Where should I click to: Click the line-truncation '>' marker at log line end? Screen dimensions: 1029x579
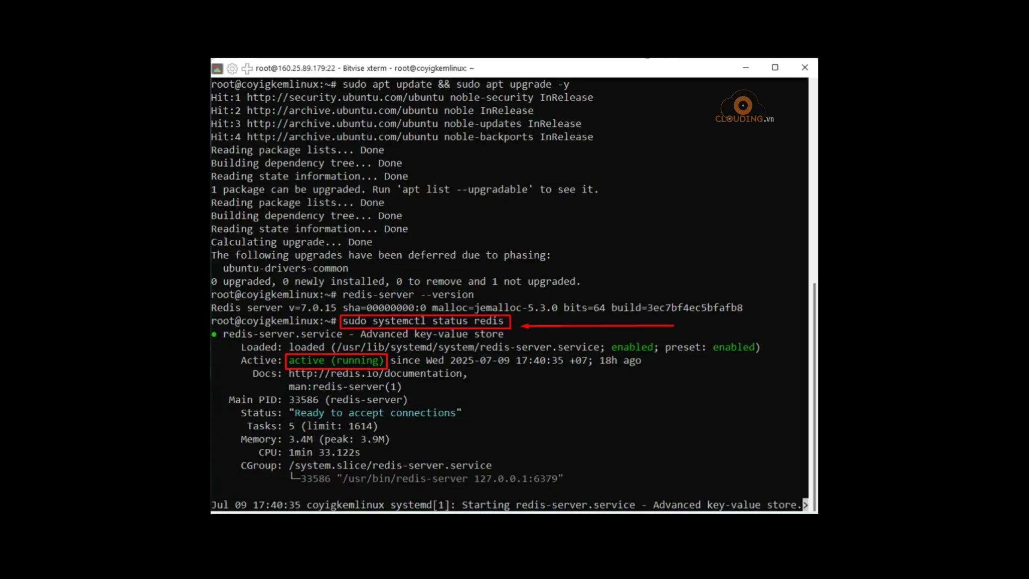tap(805, 505)
